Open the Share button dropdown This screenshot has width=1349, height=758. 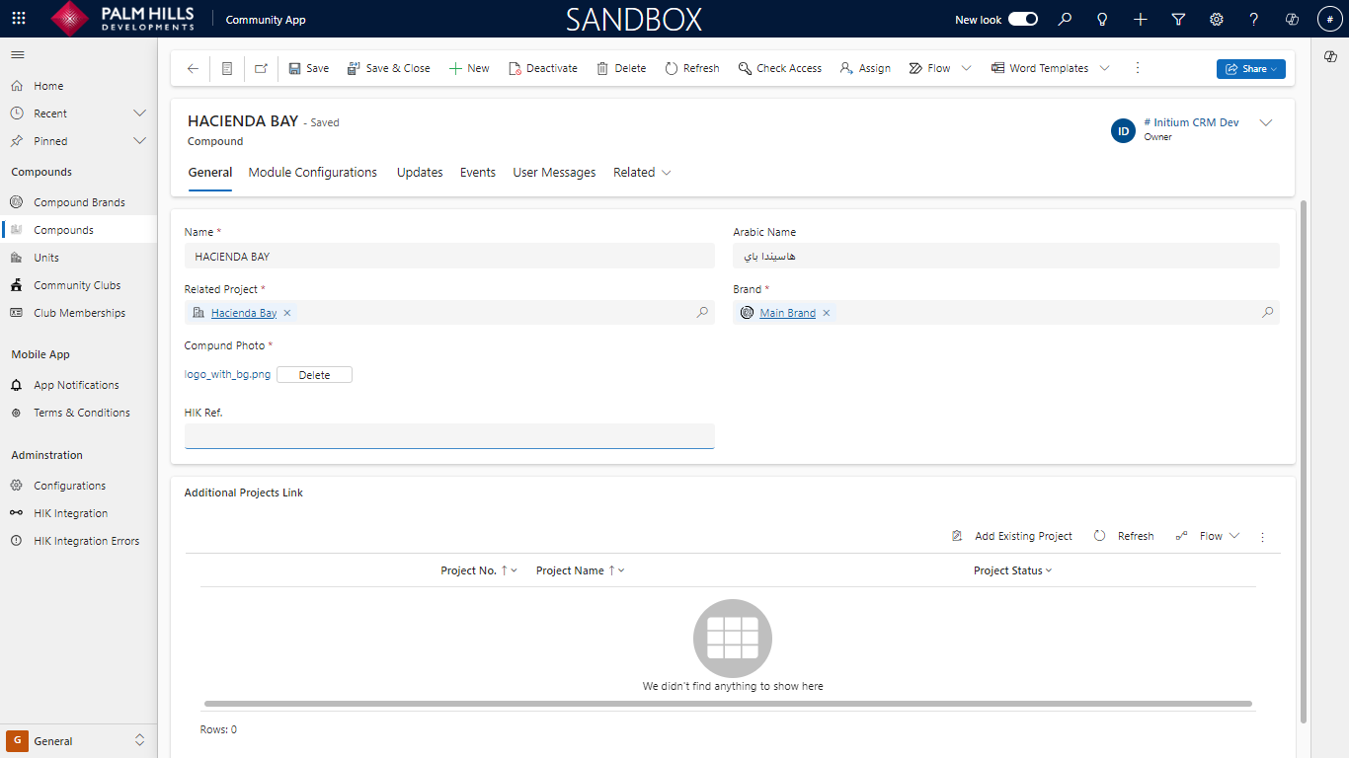[1251, 69]
